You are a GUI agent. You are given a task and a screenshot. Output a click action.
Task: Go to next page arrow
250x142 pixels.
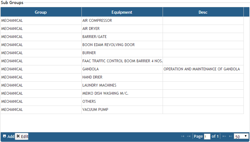click(x=224, y=136)
